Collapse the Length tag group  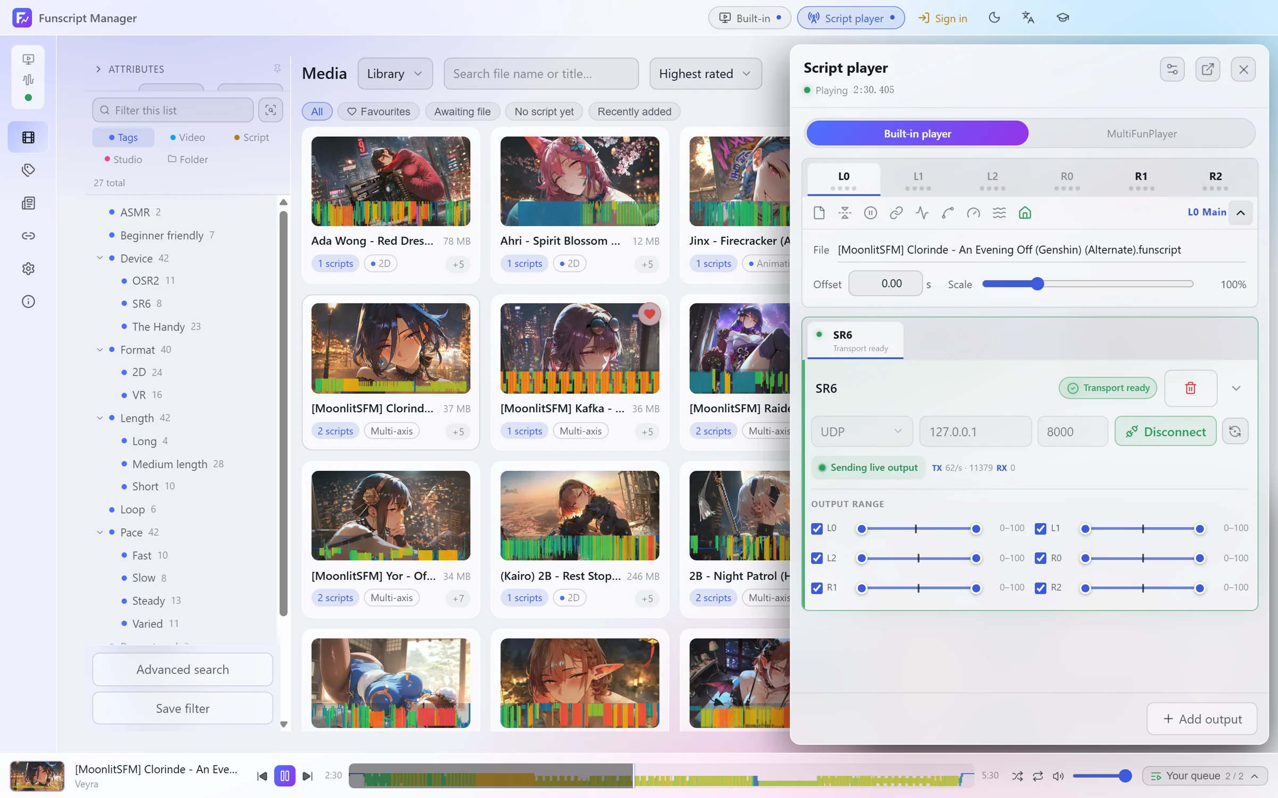click(x=100, y=418)
